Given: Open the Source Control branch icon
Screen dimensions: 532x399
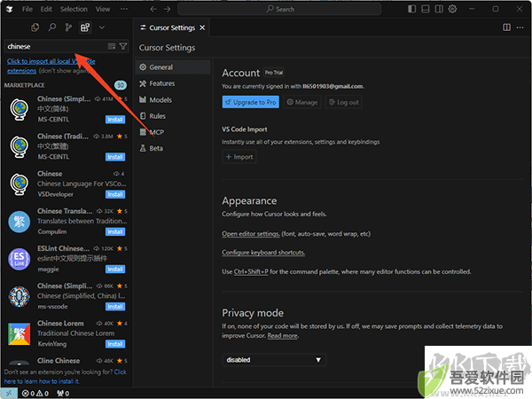Looking at the screenshot, I should (68, 27).
